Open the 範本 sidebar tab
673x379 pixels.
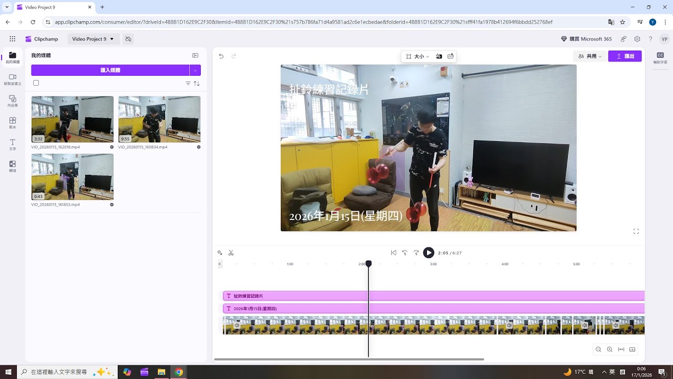(x=13, y=123)
